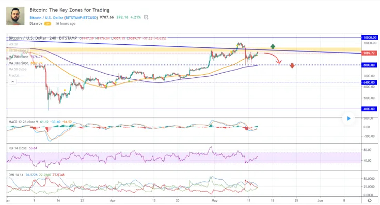Click the current price 9089.77 label
The width and height of the screenshot is (380, 205).
coord(369,53)
